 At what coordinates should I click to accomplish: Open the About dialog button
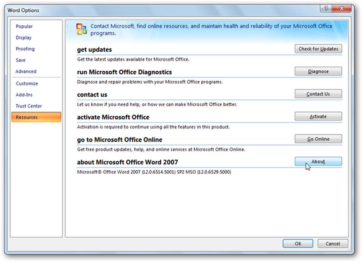(x=318, y=162)
